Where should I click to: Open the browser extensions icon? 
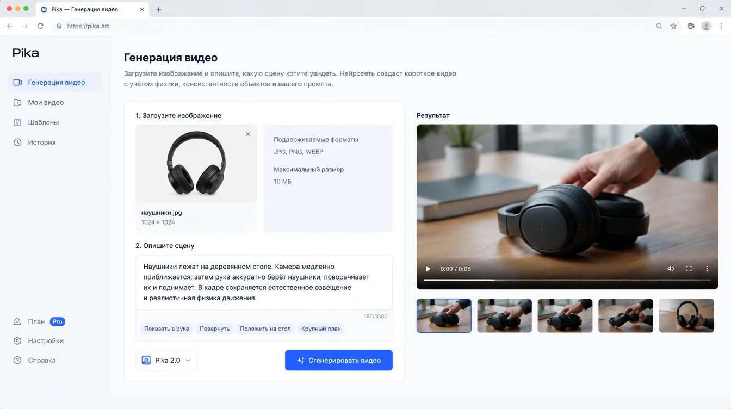click(x=691, y=26)
